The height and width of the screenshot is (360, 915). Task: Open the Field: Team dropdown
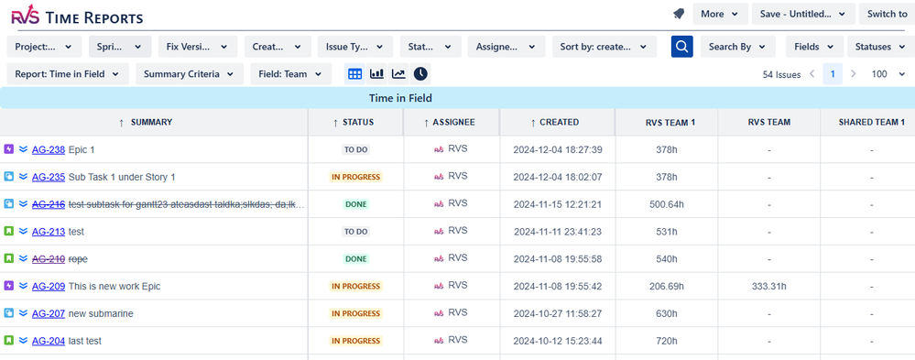pyautogui.click(x=290, y=74)
